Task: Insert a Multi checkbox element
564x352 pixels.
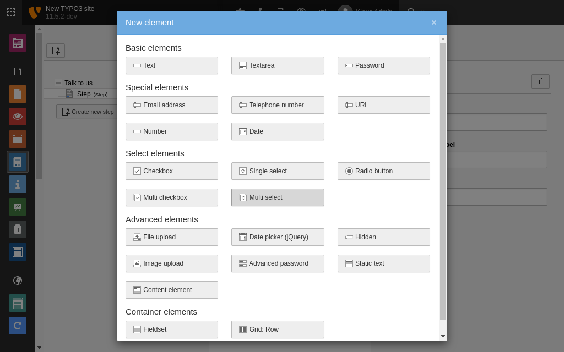Action: [x=172, y=197]
